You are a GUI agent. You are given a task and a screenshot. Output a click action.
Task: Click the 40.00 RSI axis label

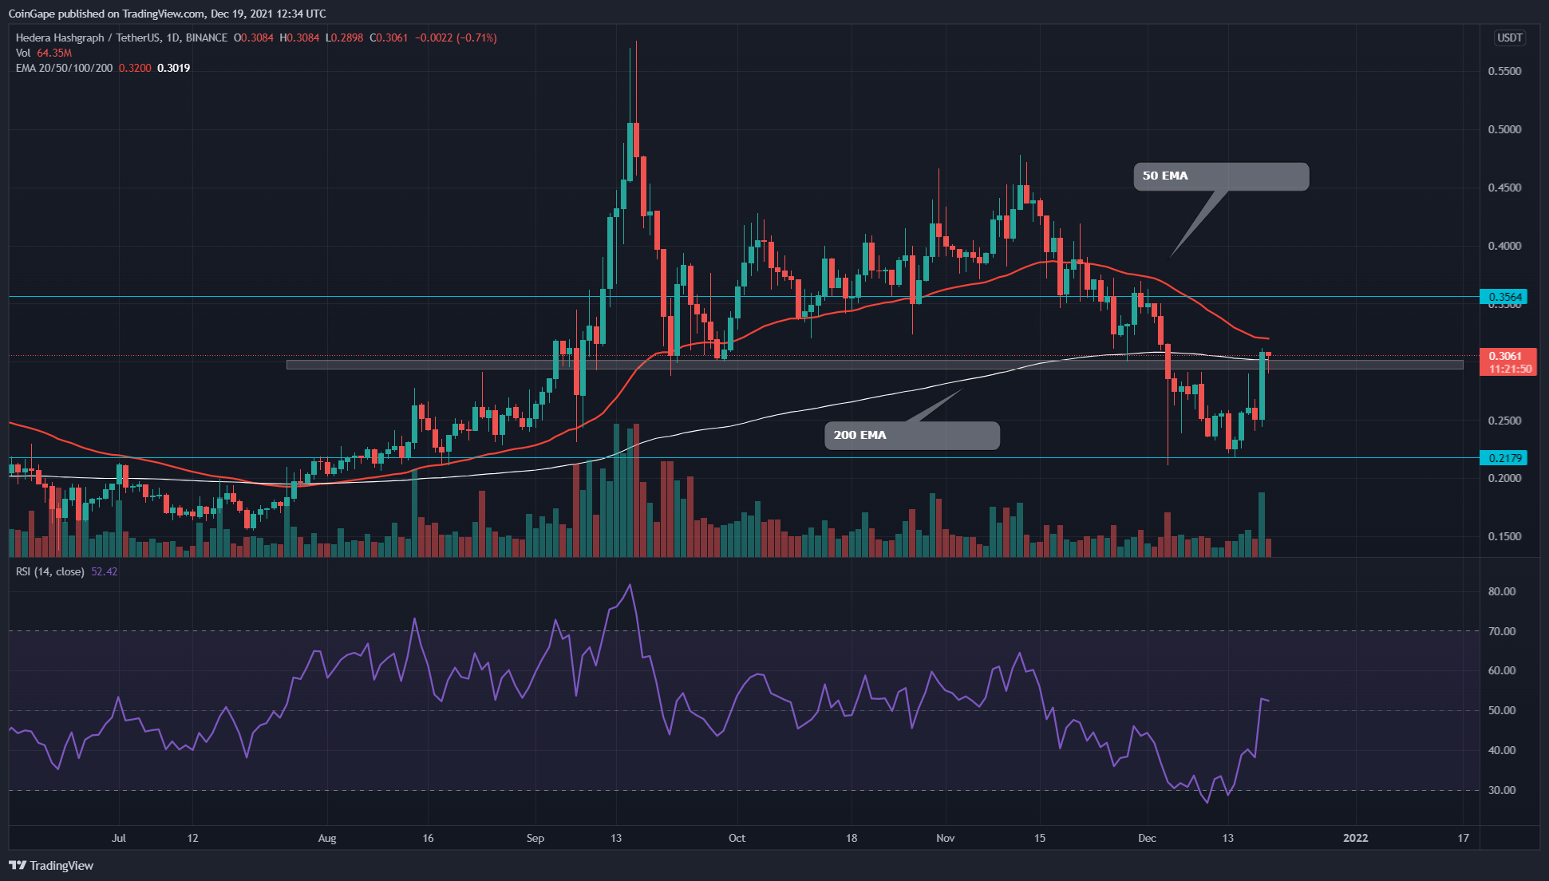pyautogui.click(x=1502, y=750)
